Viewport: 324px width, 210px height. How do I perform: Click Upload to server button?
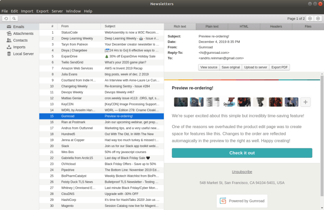[256, 67]
